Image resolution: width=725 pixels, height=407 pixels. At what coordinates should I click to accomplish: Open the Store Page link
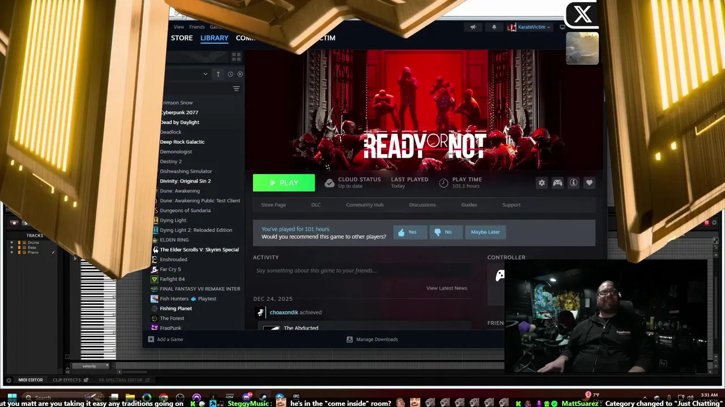point(274,205)
